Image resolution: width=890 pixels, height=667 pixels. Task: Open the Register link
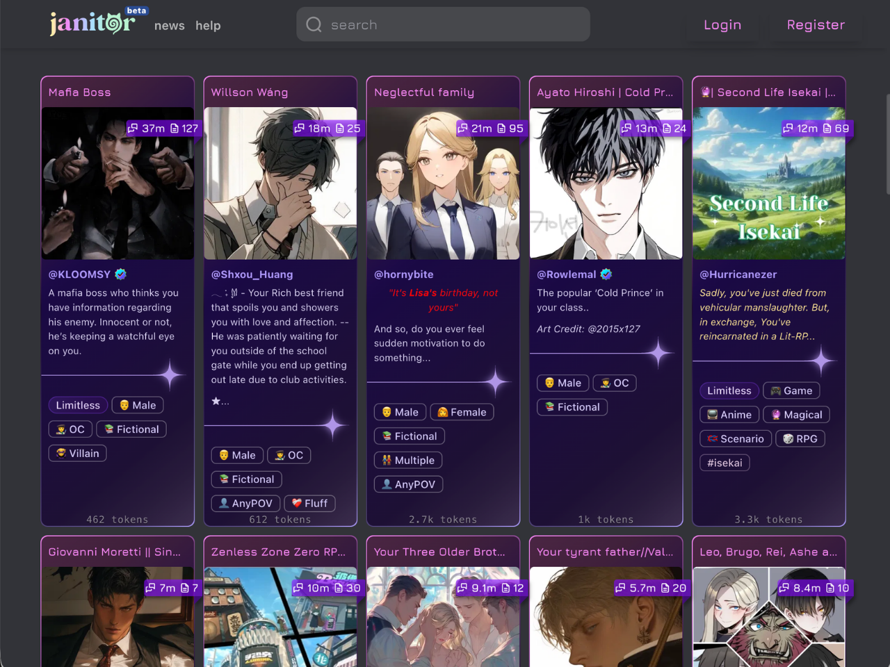pyautogui.click(x=816, y=25)
